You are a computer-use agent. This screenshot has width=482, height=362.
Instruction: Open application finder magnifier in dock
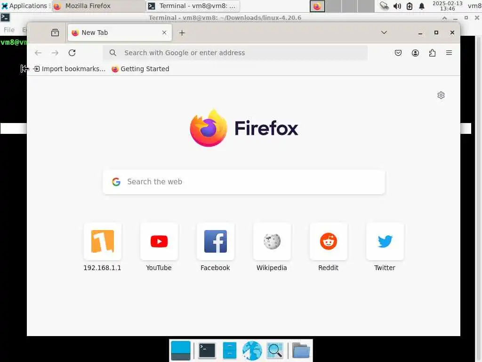pyautogui.click(x=275, y=351)
